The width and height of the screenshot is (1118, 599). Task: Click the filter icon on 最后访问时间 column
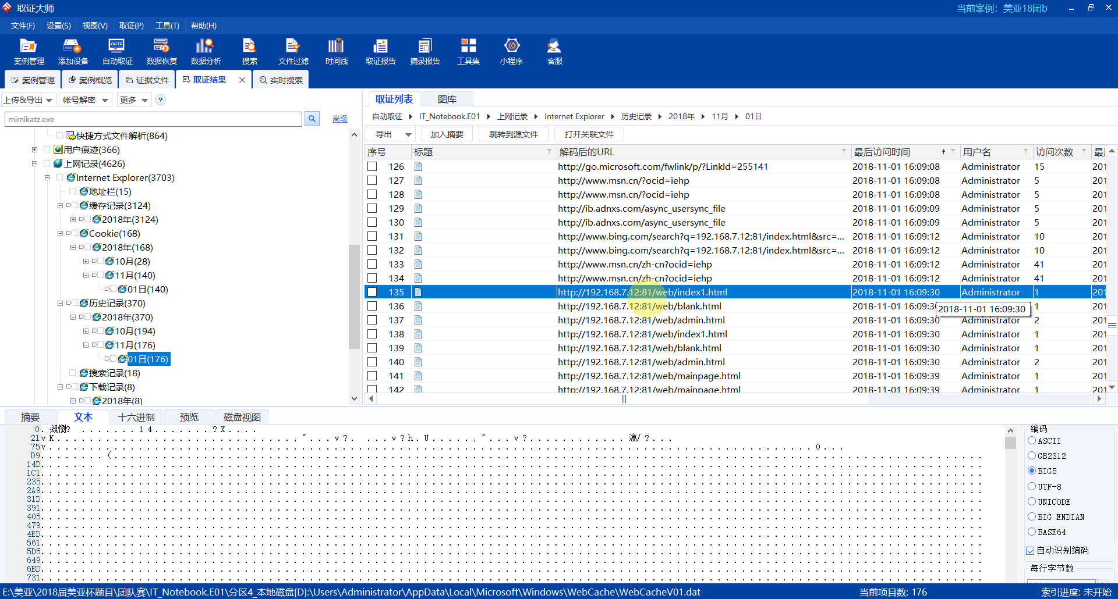[953, 152]
